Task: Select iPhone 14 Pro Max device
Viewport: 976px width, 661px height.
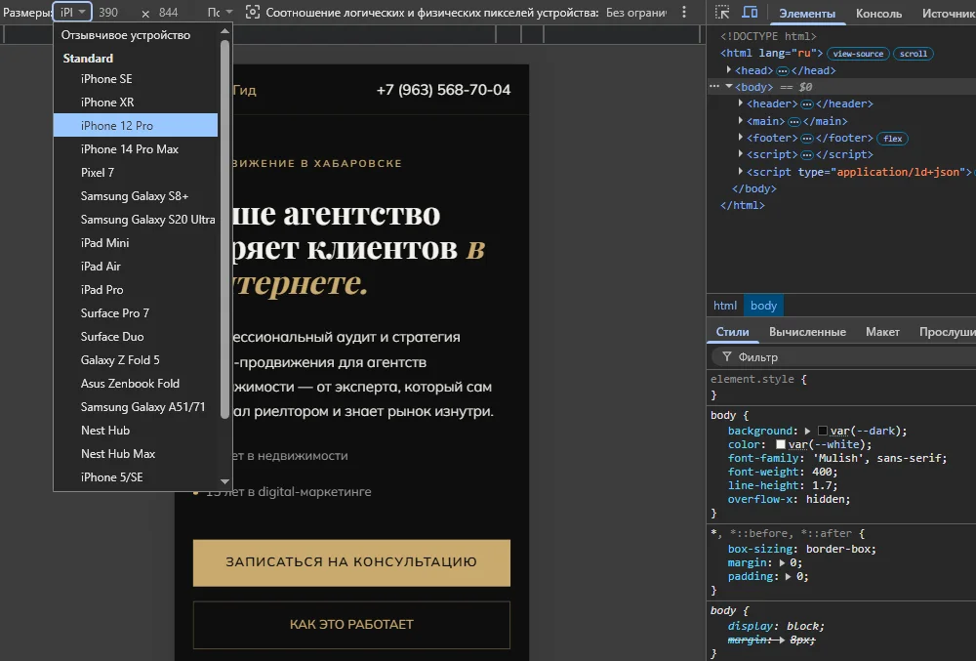Action: [136, 149]
